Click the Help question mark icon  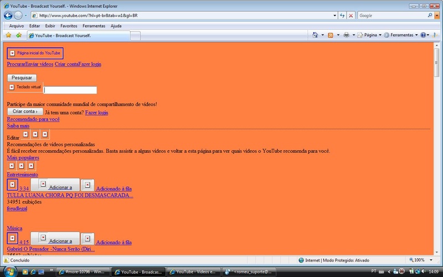point(423,35)
